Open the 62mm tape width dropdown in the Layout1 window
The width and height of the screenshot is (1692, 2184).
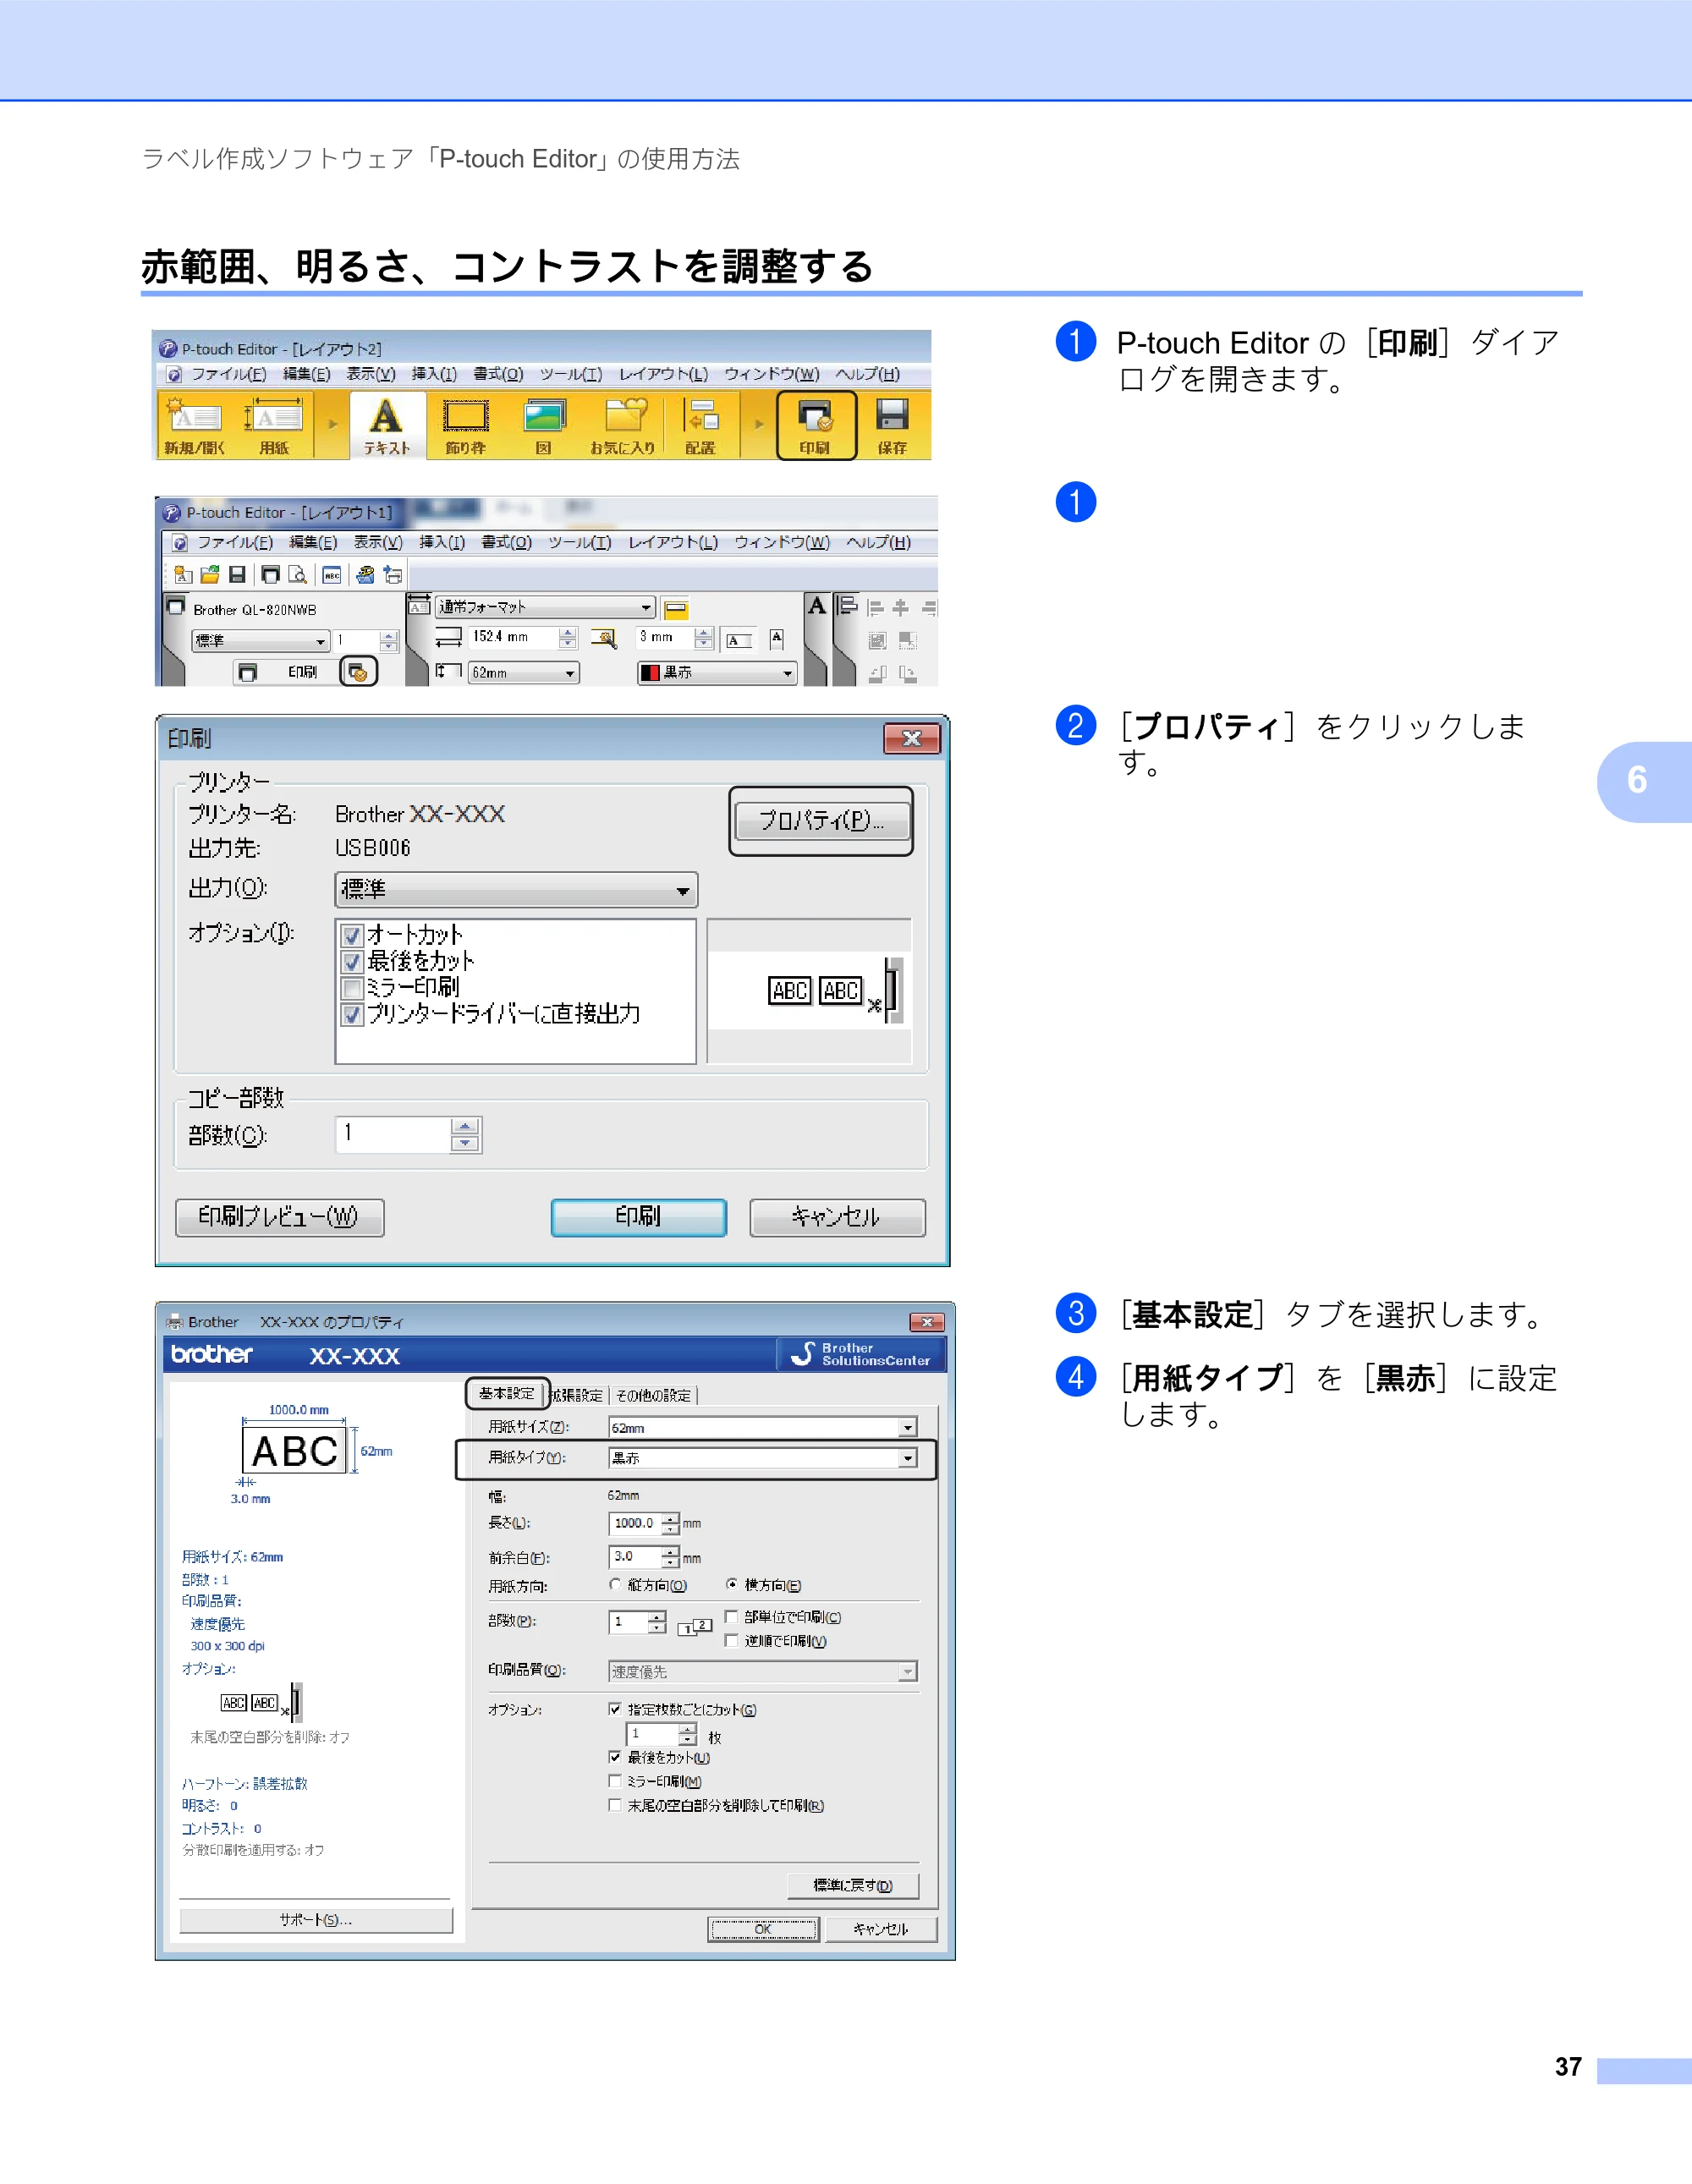524,673
